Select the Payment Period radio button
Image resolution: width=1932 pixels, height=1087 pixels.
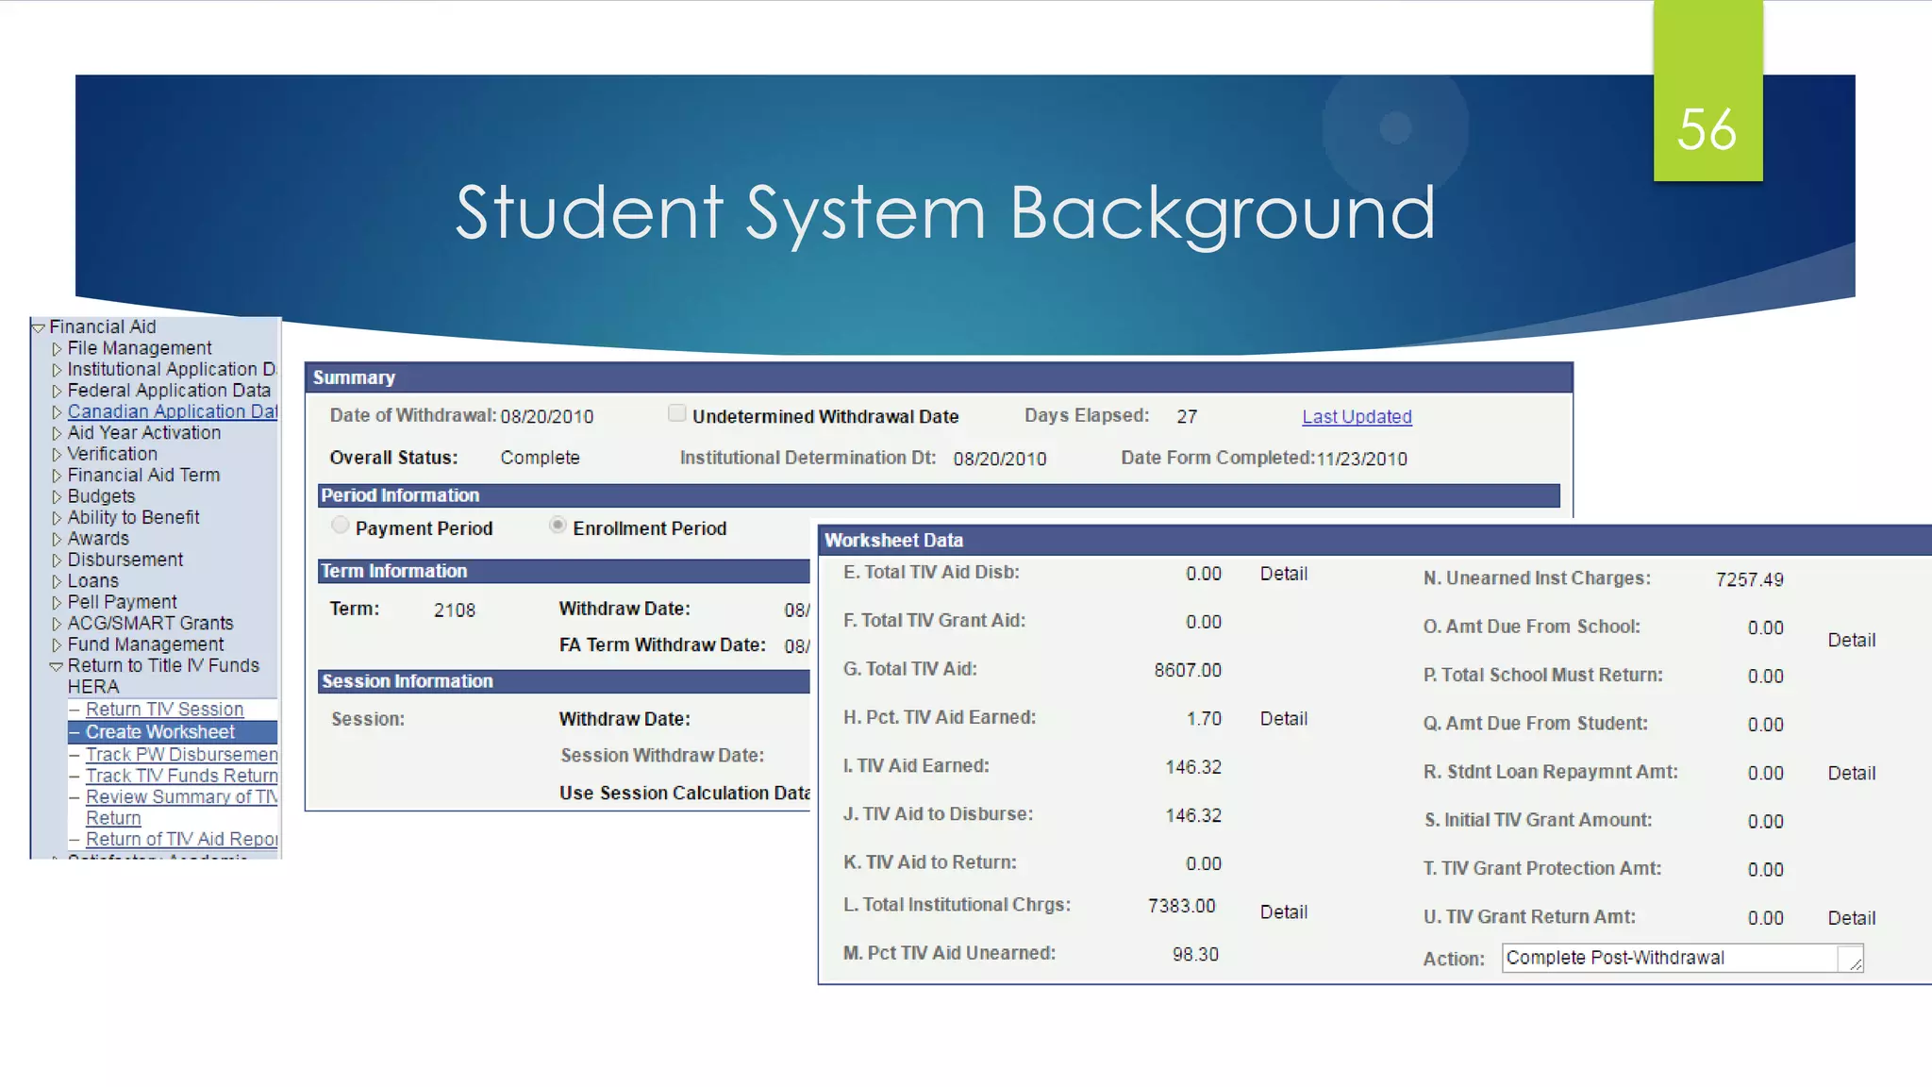click(341, 526)
